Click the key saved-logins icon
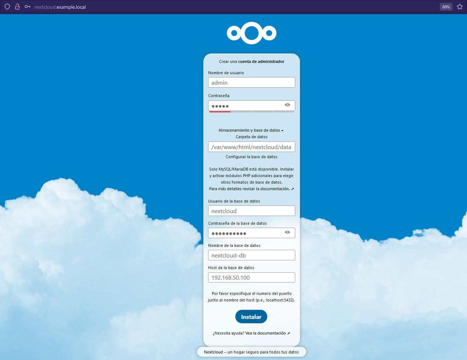467x360 pixels. [x=28, y=7]
